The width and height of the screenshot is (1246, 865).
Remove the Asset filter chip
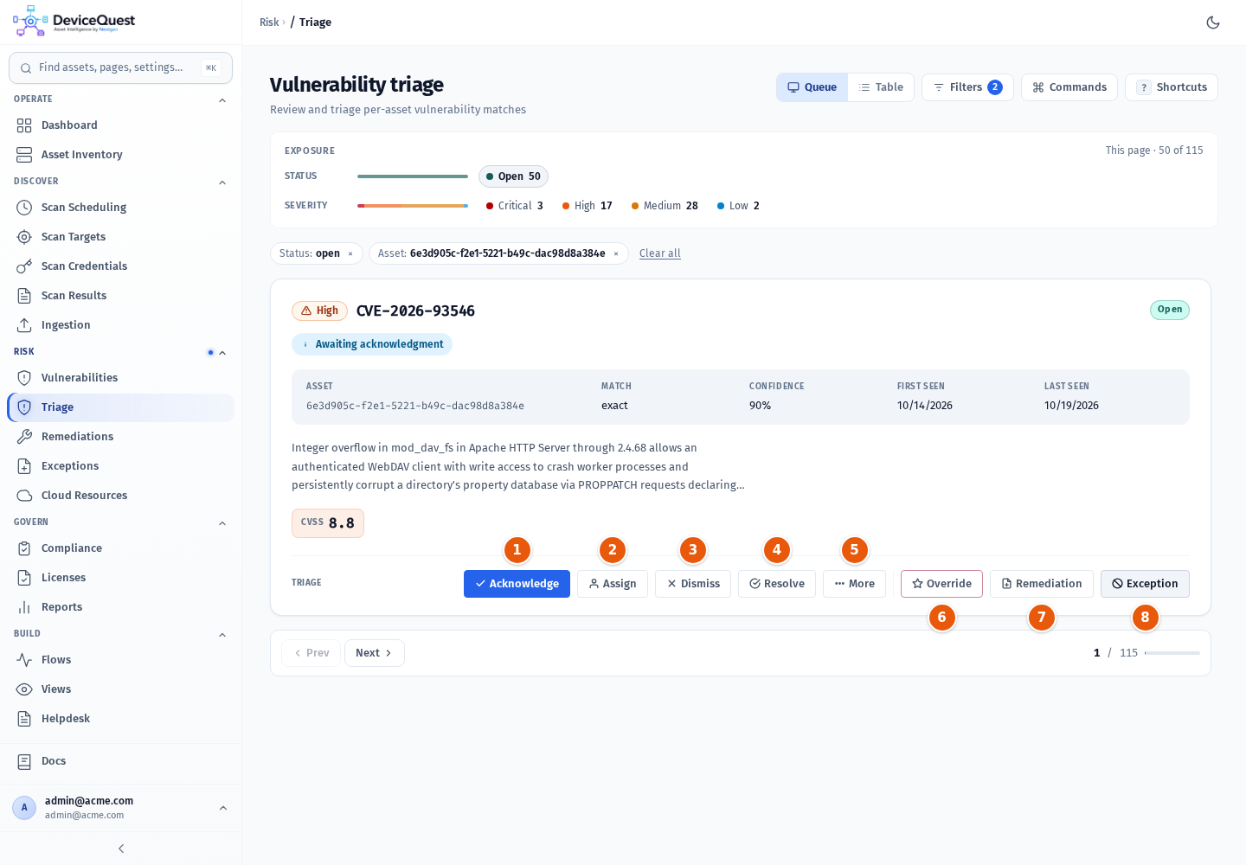[x=616, y=253]
